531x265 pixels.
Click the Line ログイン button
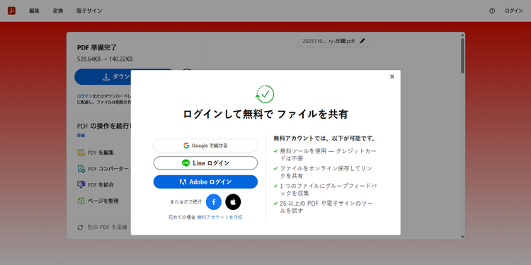(x=205, y=163)
